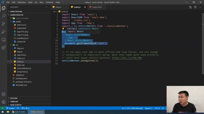The height and width of the screenshot is (114, 204).
Task: Open package-lock.json file
Action: pyautogui.click(x=24, y=82)
